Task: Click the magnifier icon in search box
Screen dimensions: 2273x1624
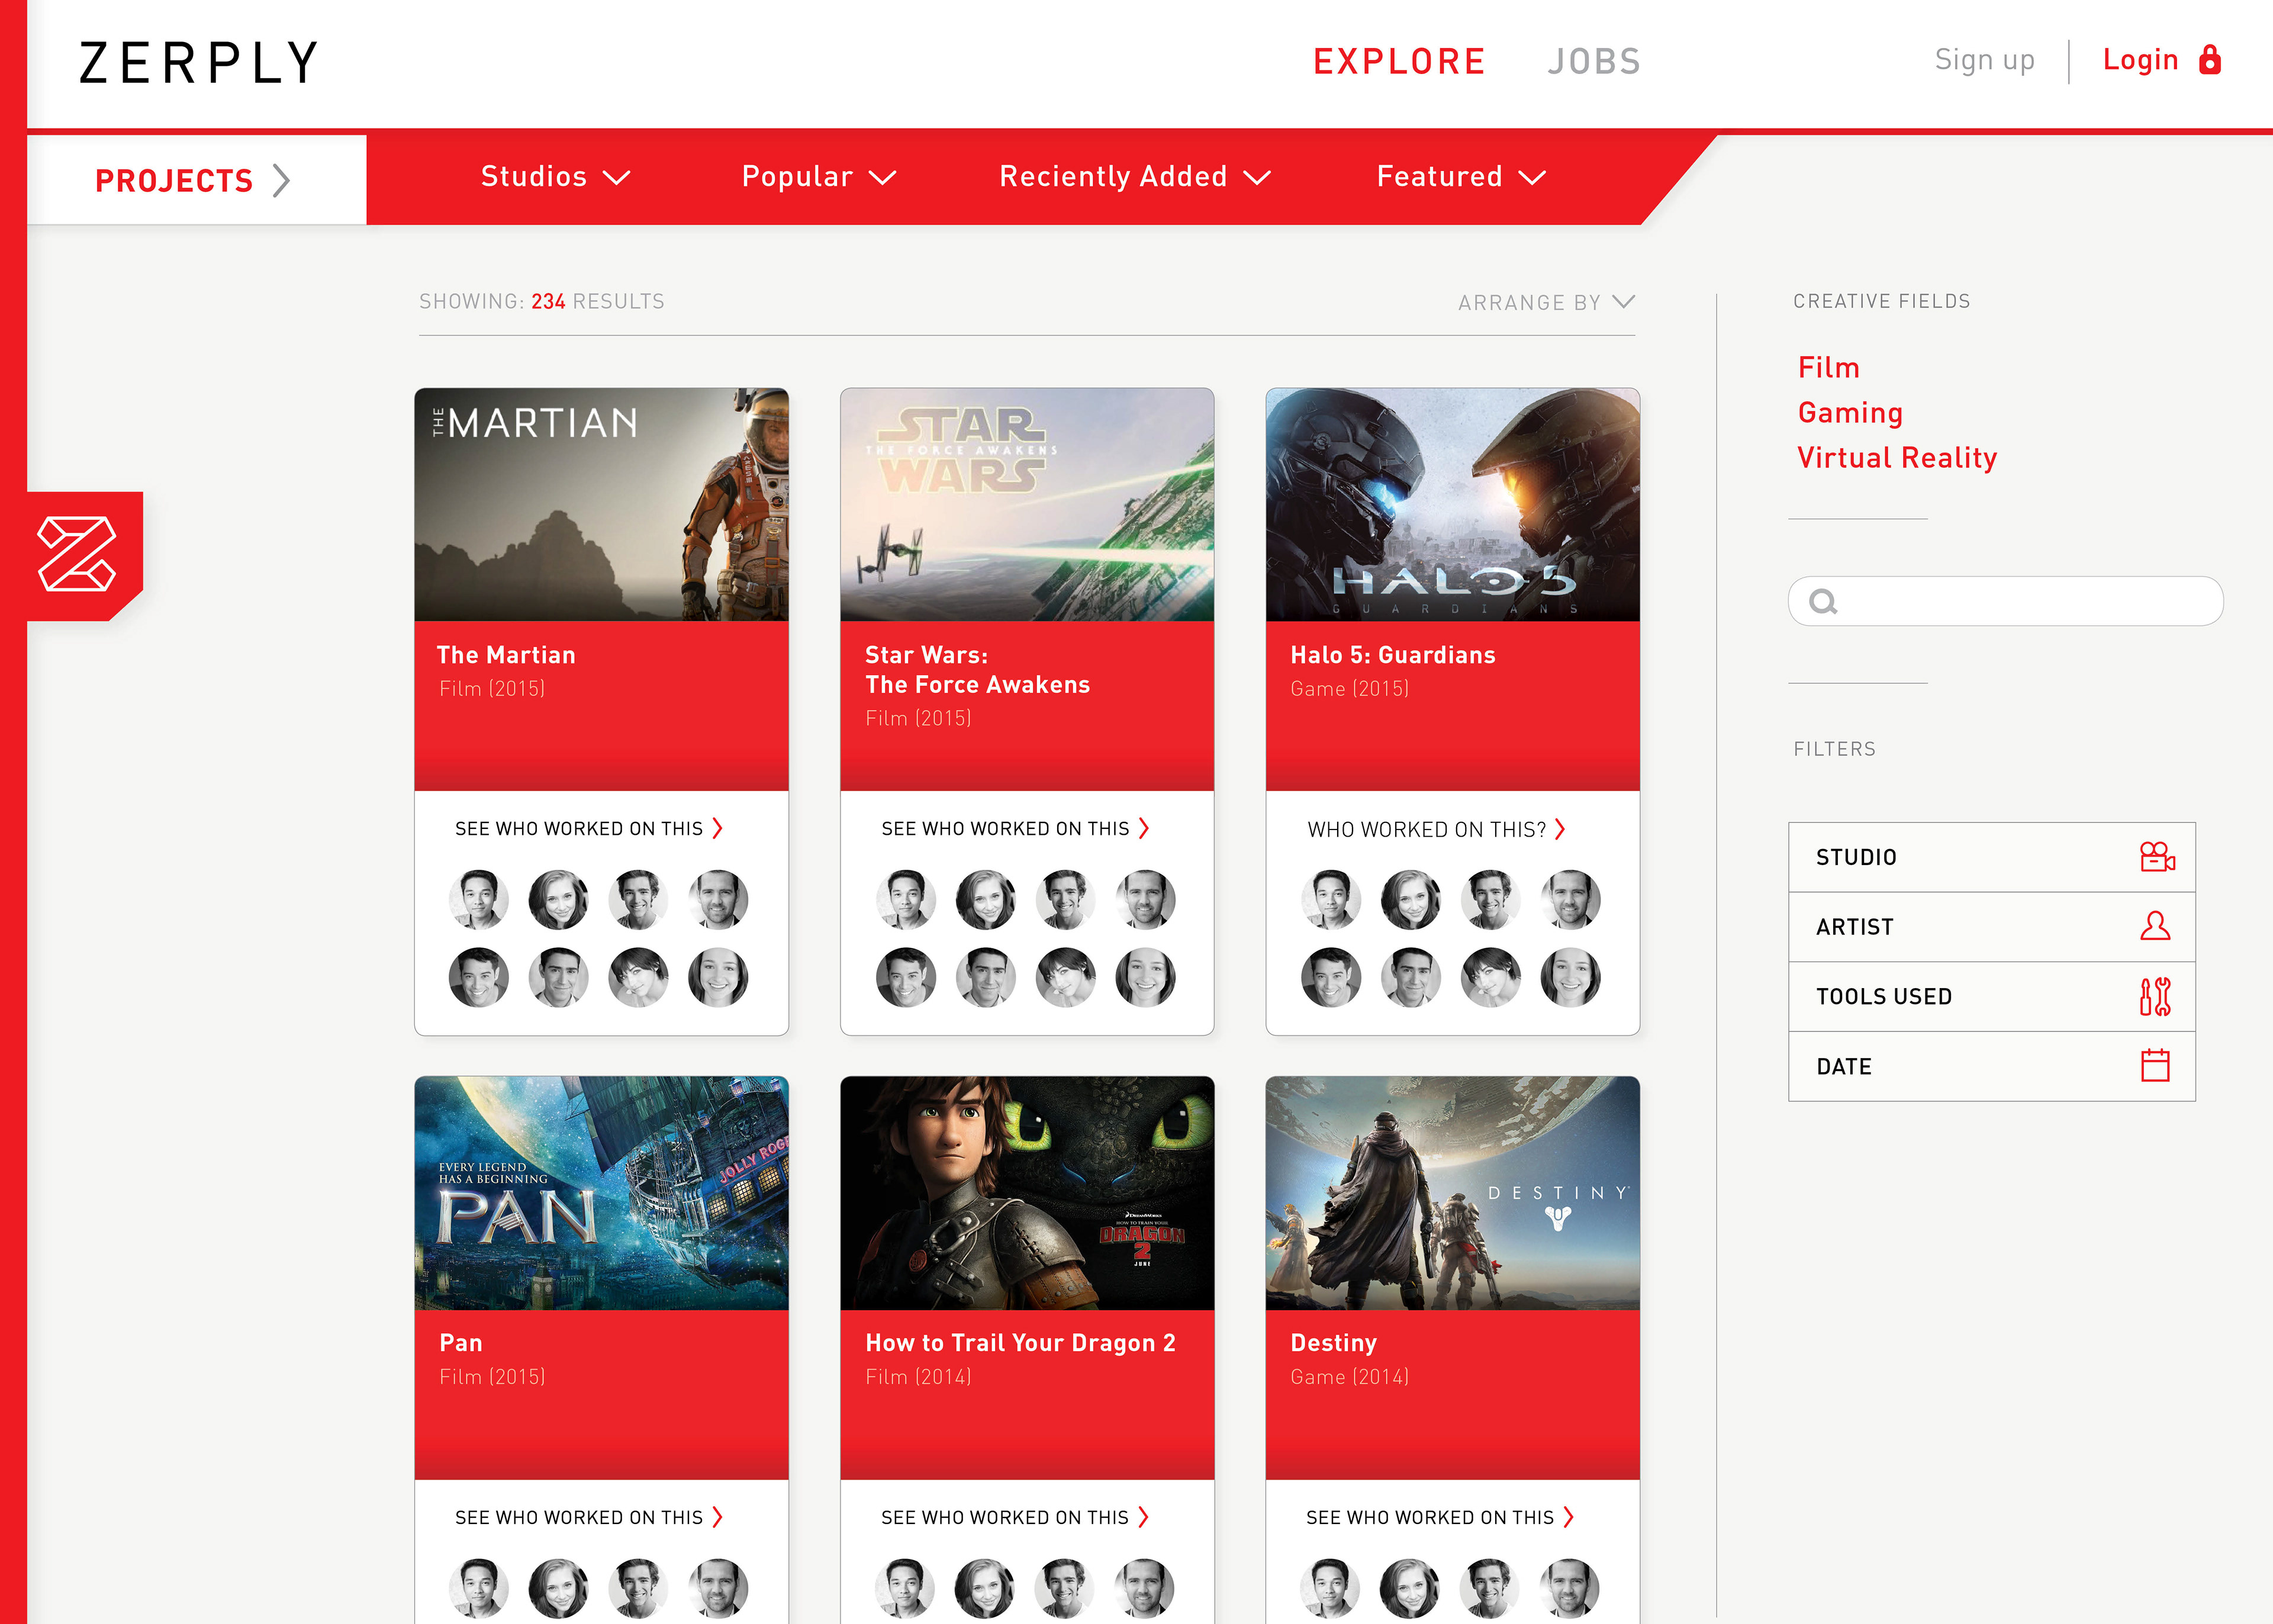Action: tap(1823, 601)
